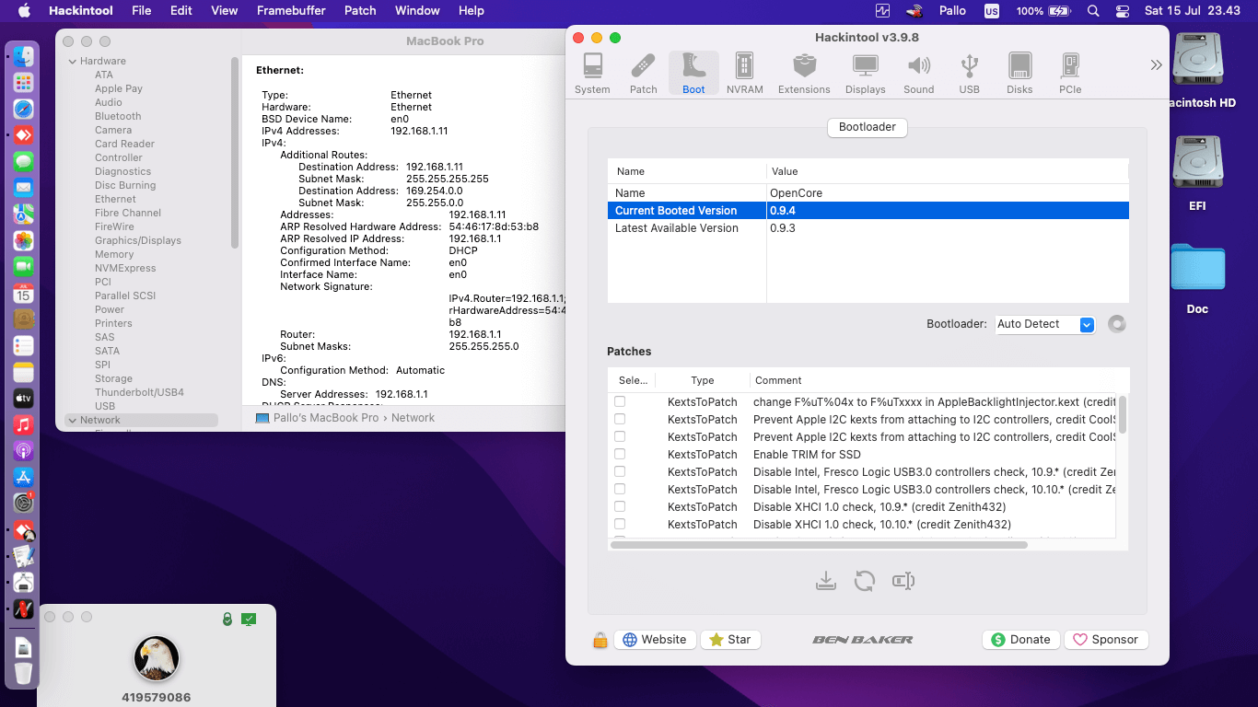Open the Extensions toolbar icon
1258x707 pixels.
pos(804,74)
